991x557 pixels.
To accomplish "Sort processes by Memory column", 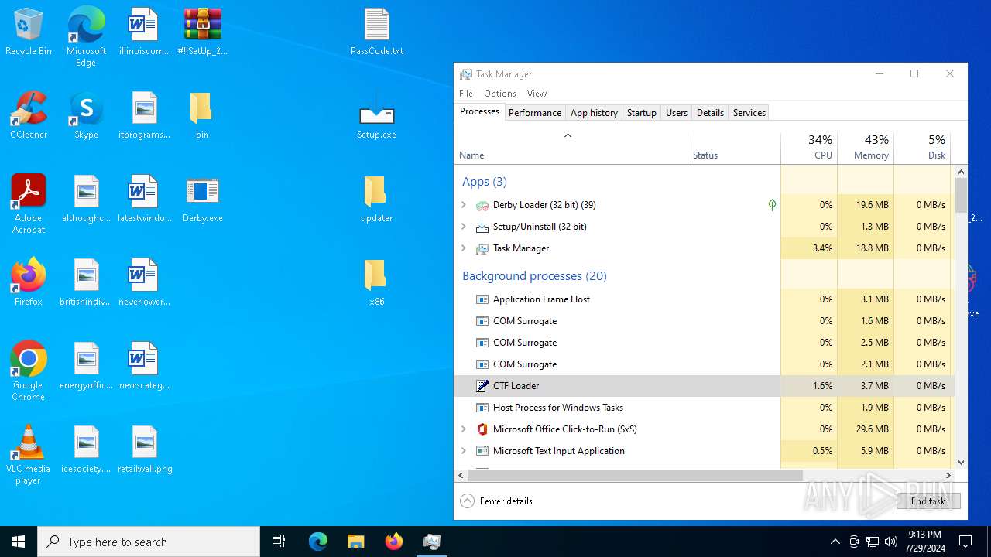I will (866, 148).
